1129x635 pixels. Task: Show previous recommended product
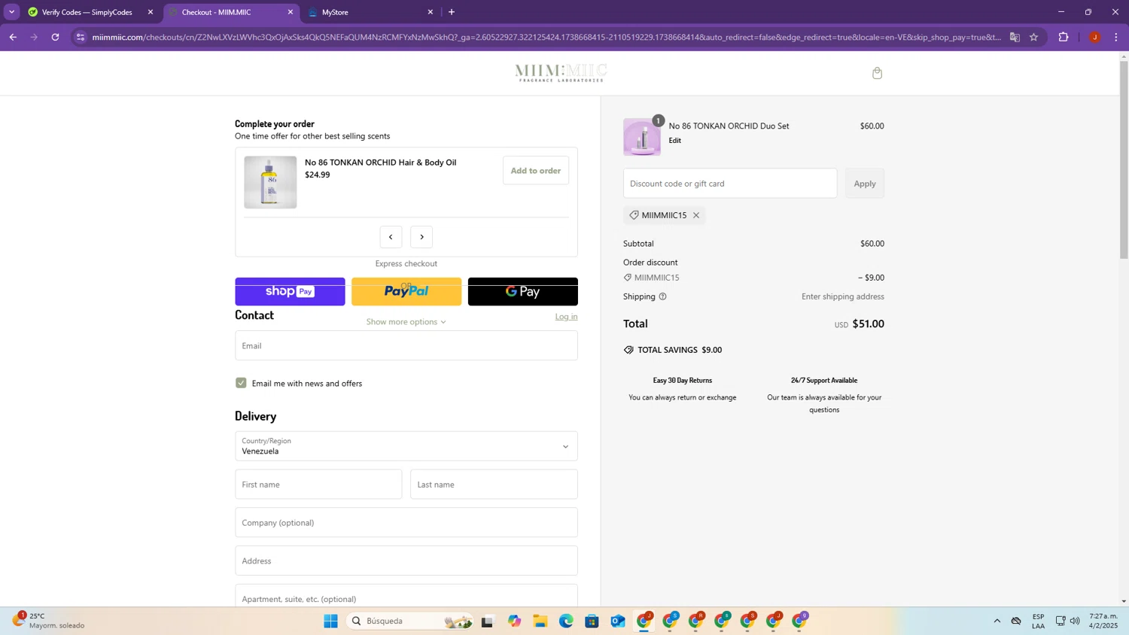point(391,237)
